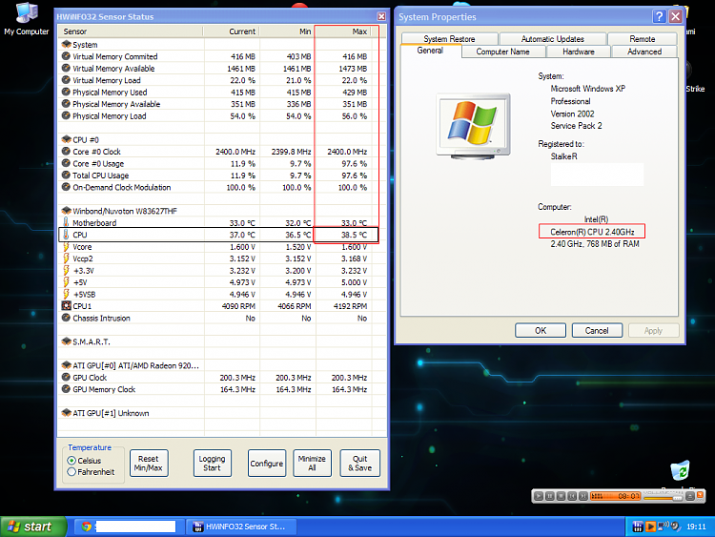The width and height of the screenshot is (715, 537).
Task: Click the Current column header
Action: coord(232,31)
